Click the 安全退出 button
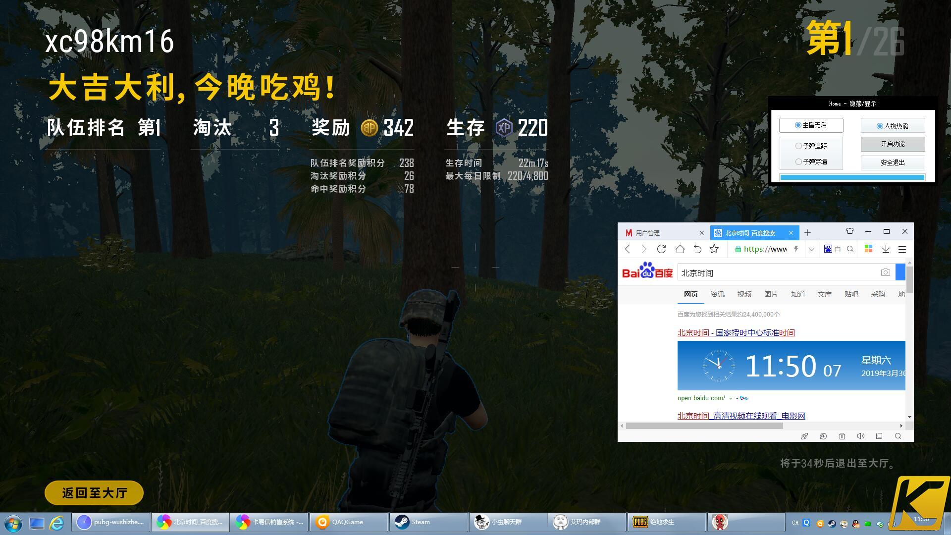The height and width of the screenshot is (535, 951). 893,162
